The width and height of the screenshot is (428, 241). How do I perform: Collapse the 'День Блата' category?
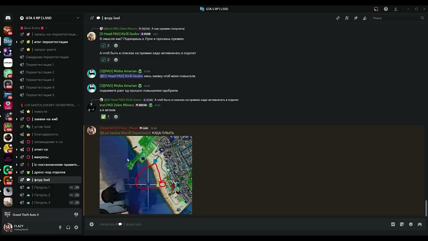(x=34, y=28)
